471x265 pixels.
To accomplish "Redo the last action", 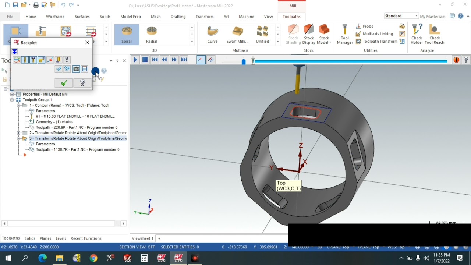I will pyautogui.click(x=71, y=5).
